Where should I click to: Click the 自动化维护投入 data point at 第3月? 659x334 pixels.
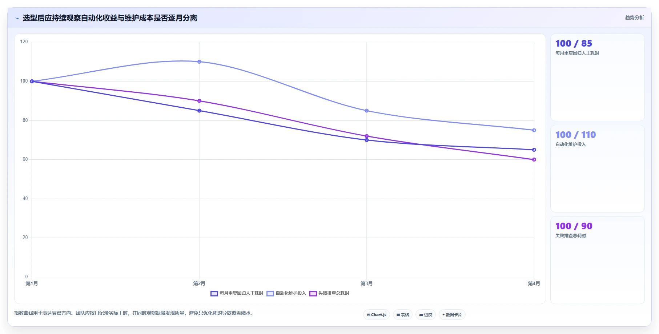click(x=366, y=111)
